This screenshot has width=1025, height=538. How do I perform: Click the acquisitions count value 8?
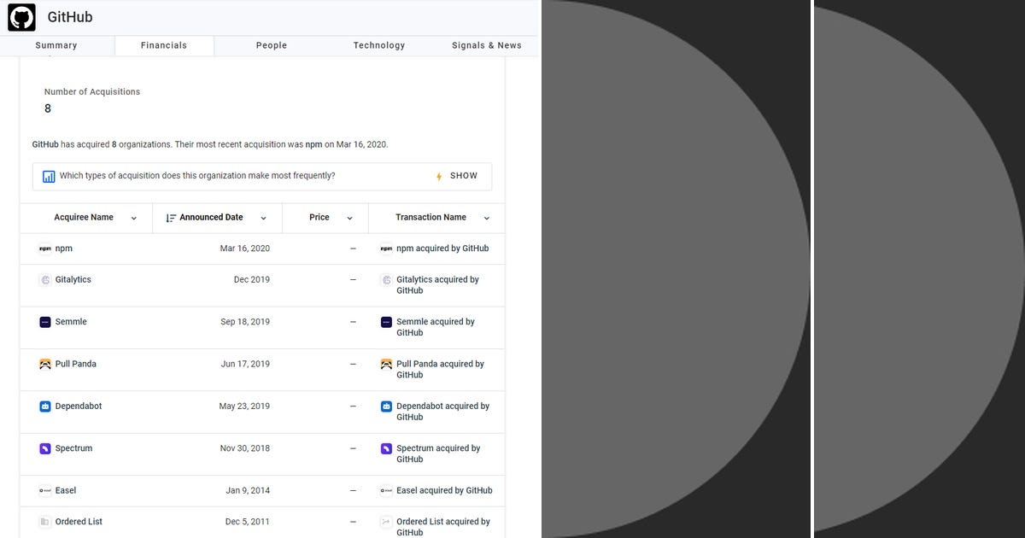click(48, 108)
